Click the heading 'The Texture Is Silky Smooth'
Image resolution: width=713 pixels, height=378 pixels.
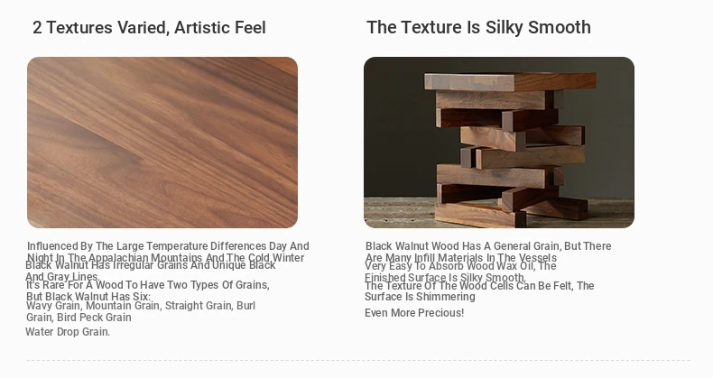click(x=479, y=27)
